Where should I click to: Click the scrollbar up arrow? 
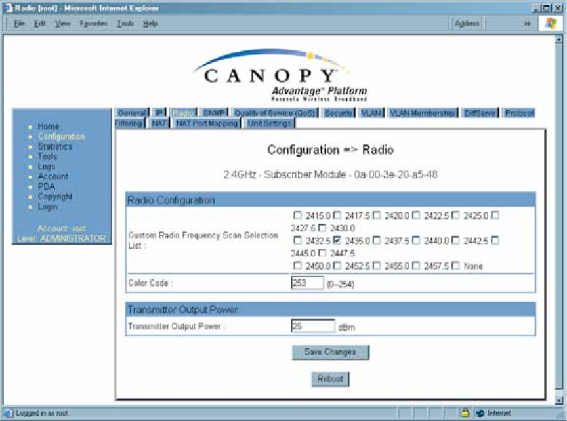559,39
